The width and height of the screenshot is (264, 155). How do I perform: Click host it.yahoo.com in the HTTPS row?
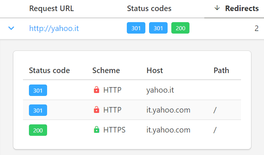point(168,130)
